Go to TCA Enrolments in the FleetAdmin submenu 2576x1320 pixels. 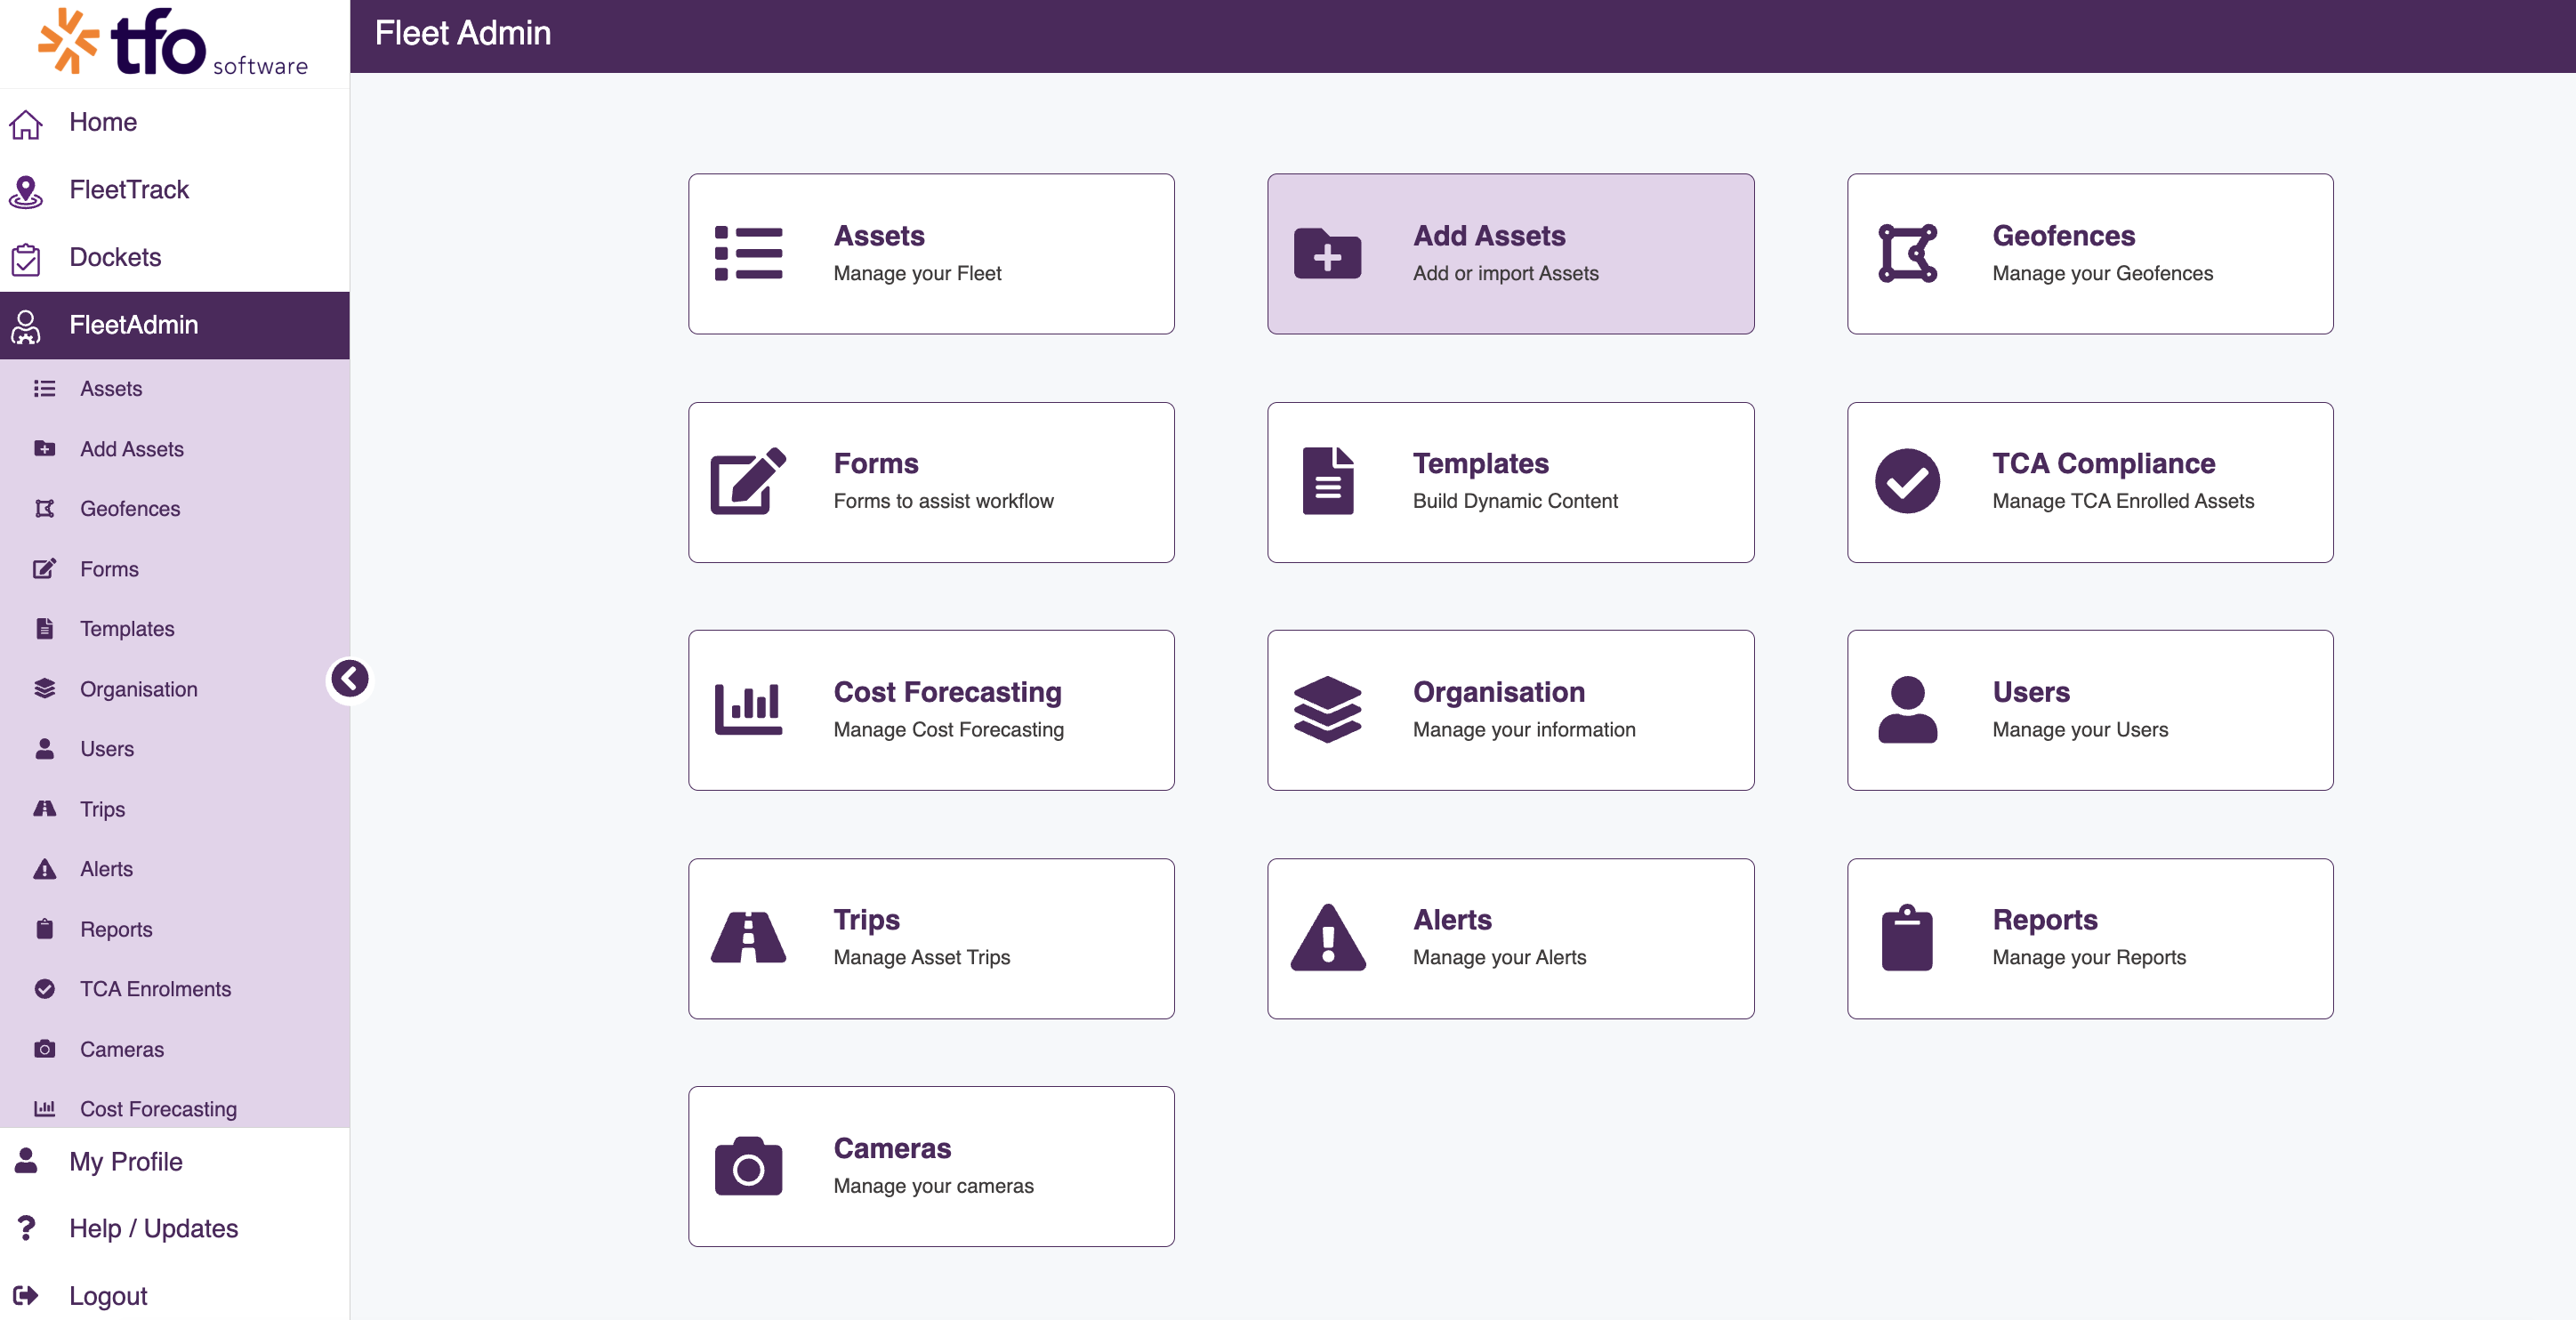(175, 989)
